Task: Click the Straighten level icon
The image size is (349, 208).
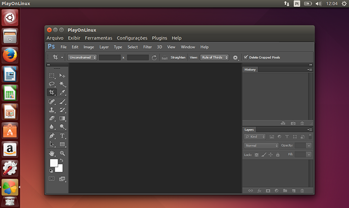Action: pos(165,58)
